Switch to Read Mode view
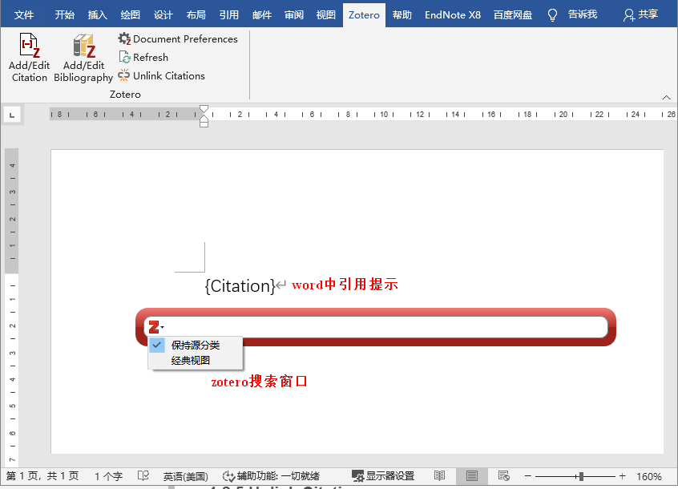Viewport: 678px width, 489px height. 440,476
